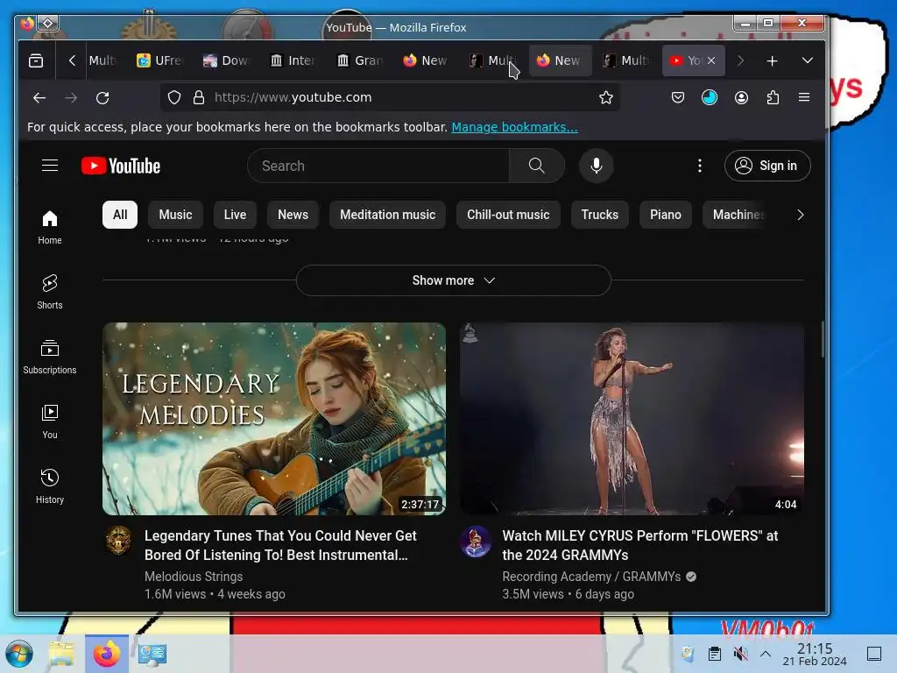Open the Melodious Strings channel name
The width and height of the screenshot is (897, 673).
[194, 577]
